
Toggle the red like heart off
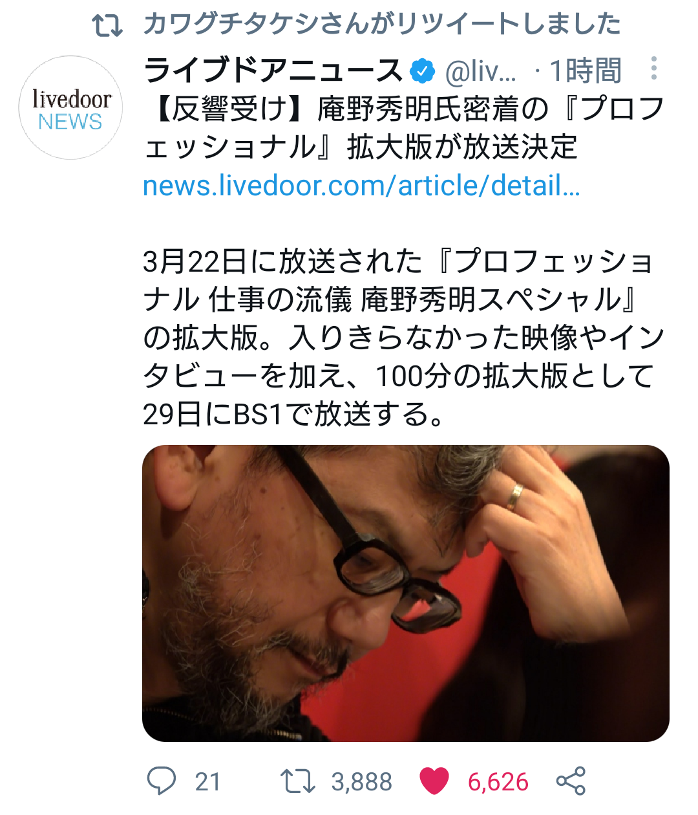[x=434, y=781]
